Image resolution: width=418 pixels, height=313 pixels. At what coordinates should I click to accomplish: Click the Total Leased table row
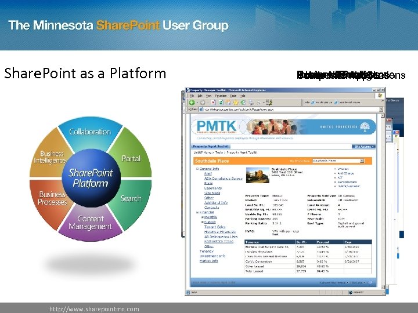308,271
